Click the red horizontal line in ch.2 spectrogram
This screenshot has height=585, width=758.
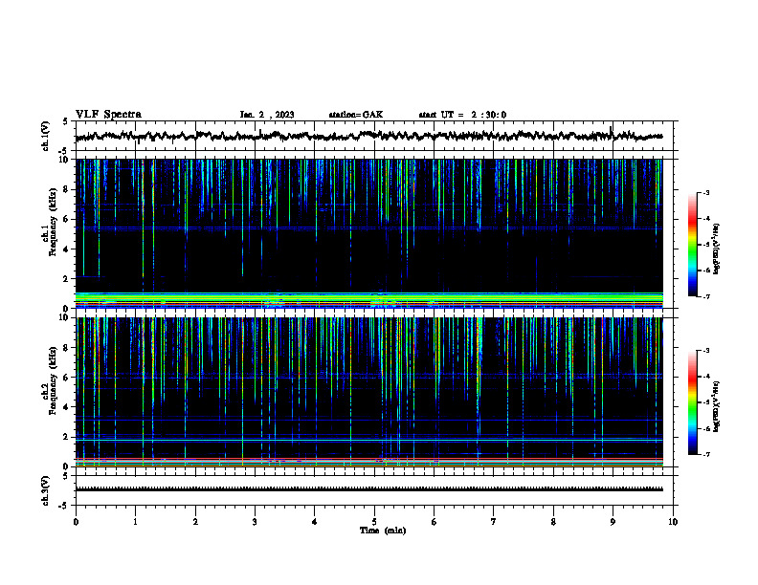click(368, 458)
